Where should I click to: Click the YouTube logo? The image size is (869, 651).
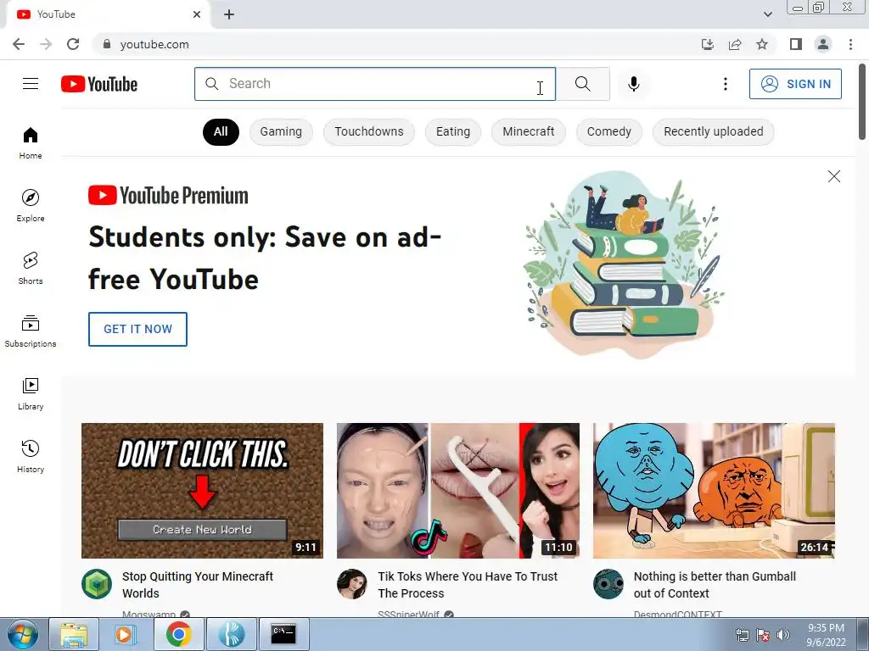pos(99,84)
